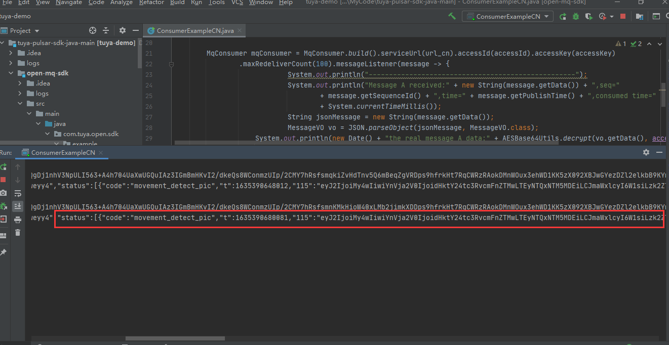This screenshot has width=669, height=345.
Task: Toggle scroll to end in console
Action: tap(18, 206)
